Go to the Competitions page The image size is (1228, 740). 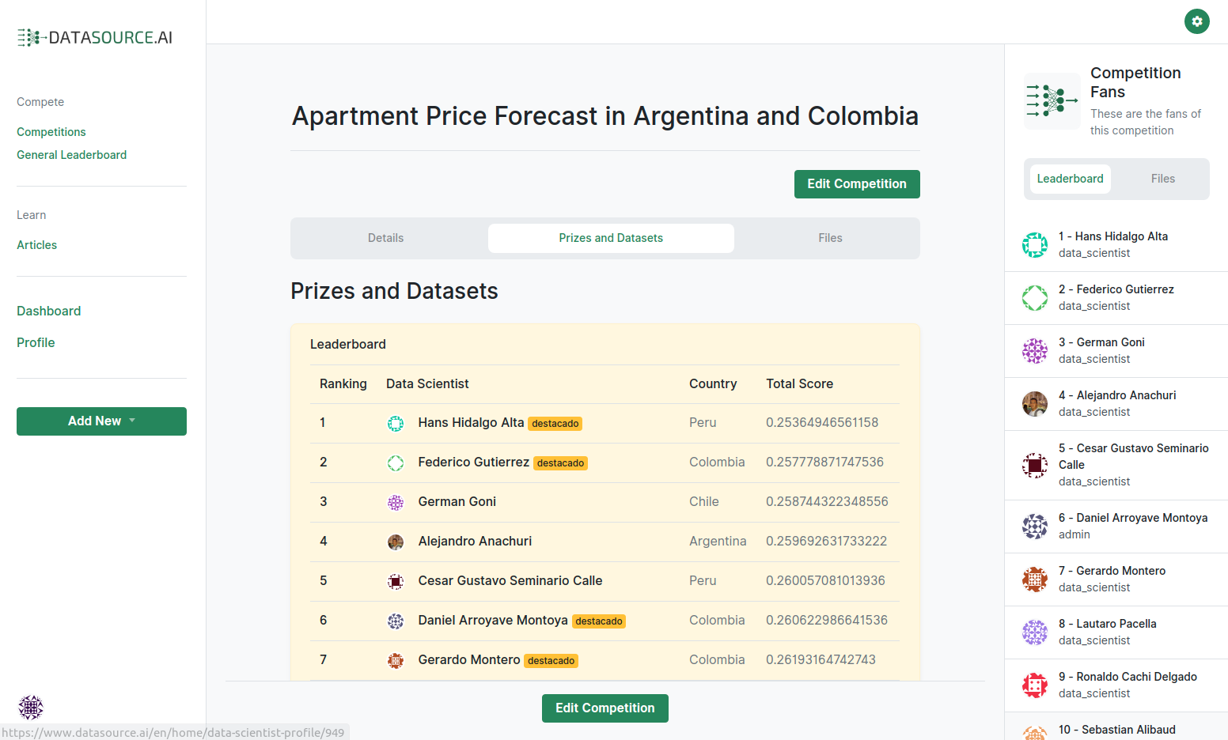tap(51, 132)
